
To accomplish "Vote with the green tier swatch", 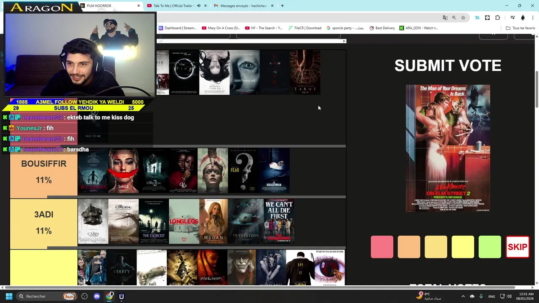I will (490, 247).
